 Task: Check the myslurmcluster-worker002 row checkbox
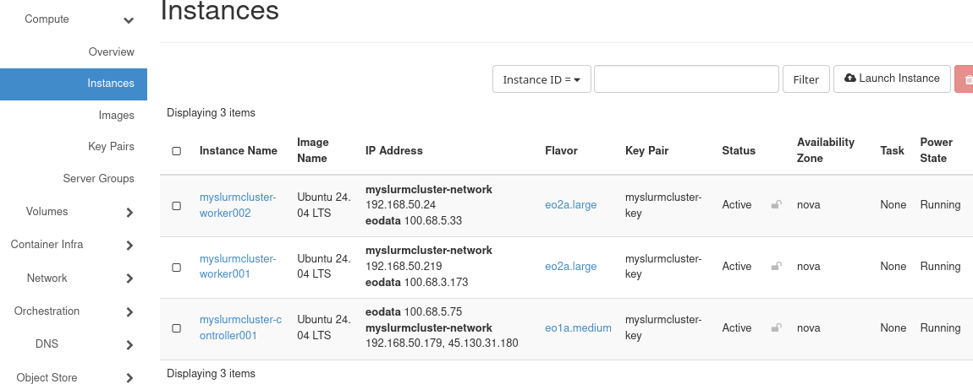point(176,206)
